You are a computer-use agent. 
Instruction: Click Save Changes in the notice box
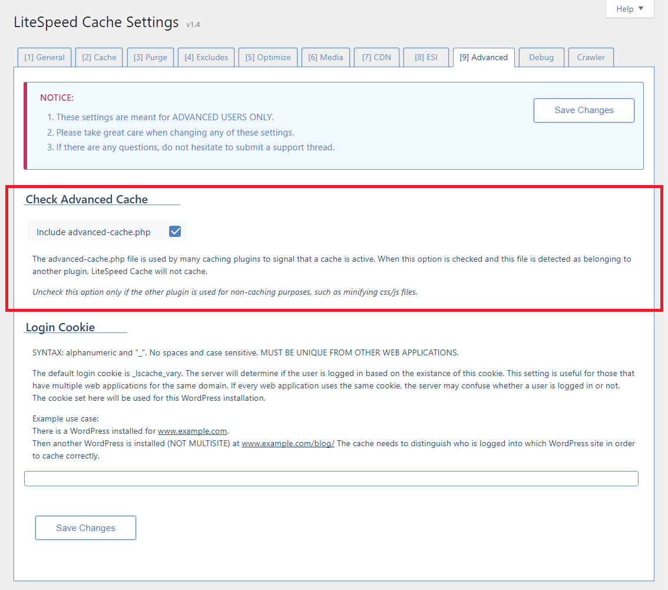584,110
